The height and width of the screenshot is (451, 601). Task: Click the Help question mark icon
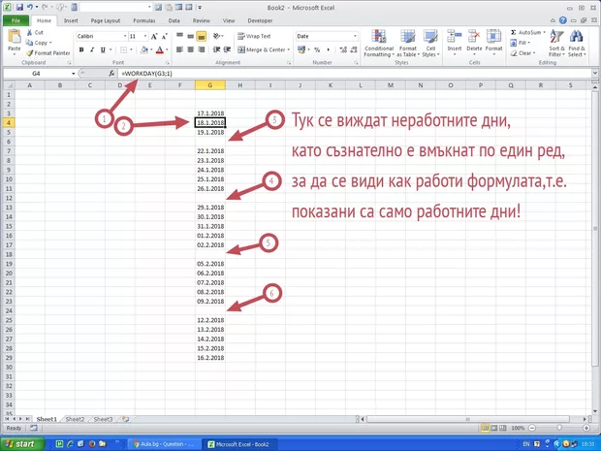point(562,20)
